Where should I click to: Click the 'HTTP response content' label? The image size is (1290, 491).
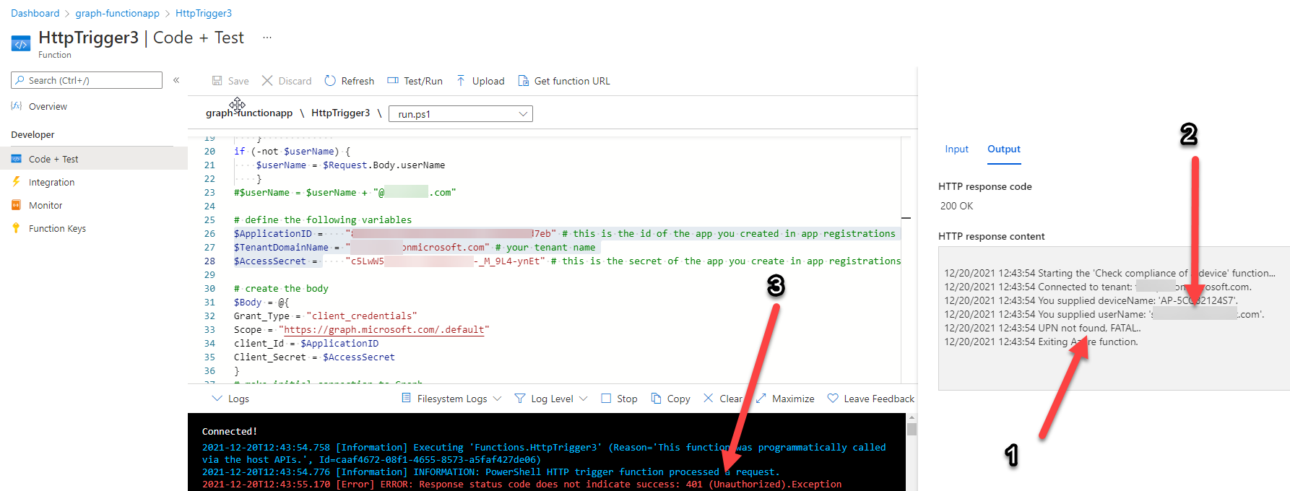[991, 236]
